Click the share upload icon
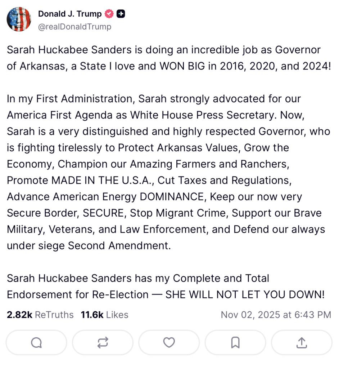 coord(301,342)
